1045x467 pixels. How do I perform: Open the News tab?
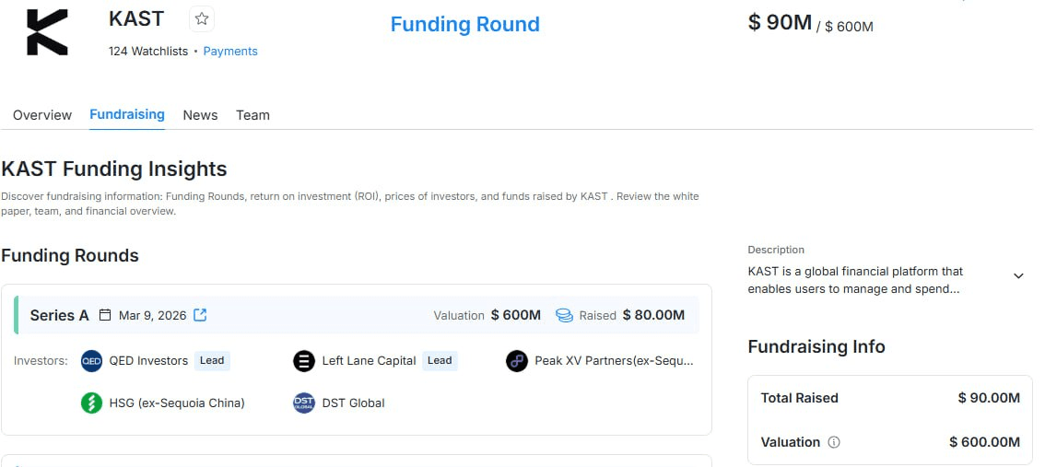200,115
